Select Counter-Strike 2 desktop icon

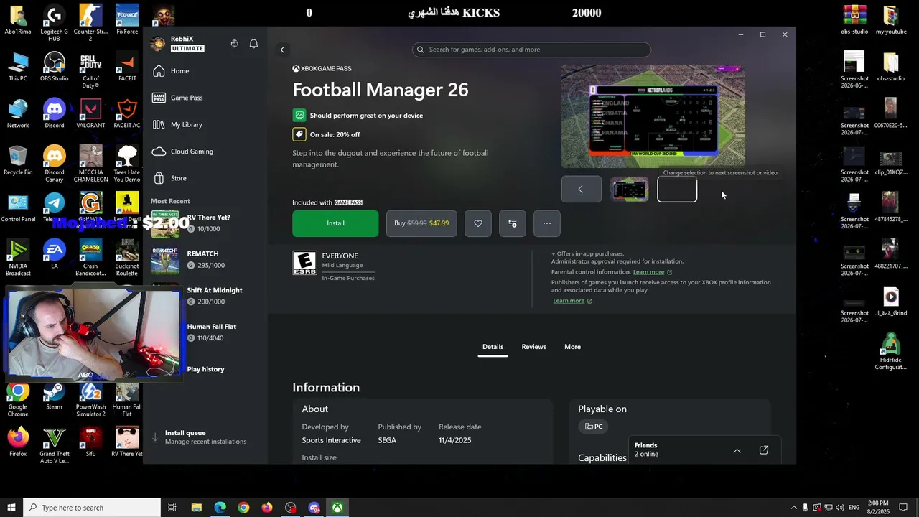(x=90, y=23)
